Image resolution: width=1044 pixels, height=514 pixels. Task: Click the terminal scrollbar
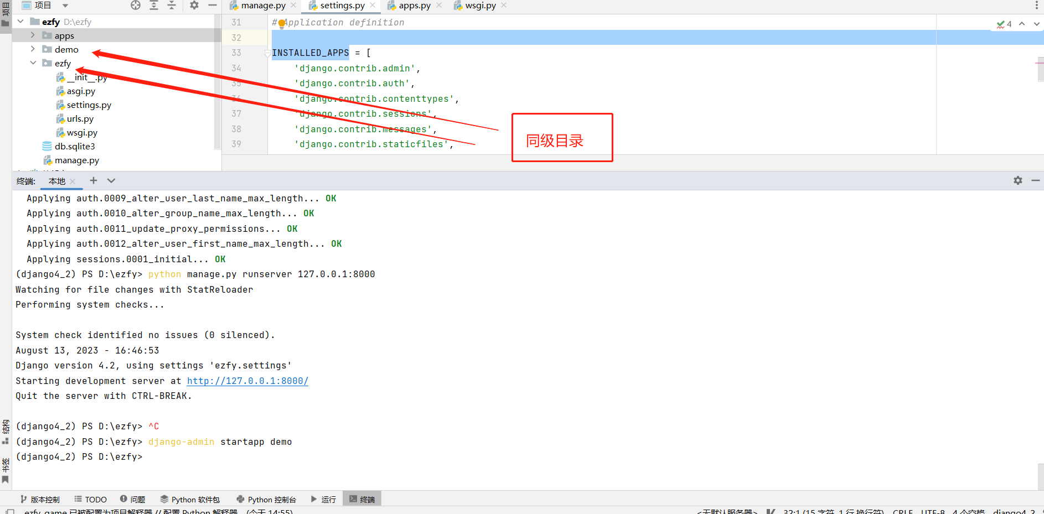coord(1040,476)
